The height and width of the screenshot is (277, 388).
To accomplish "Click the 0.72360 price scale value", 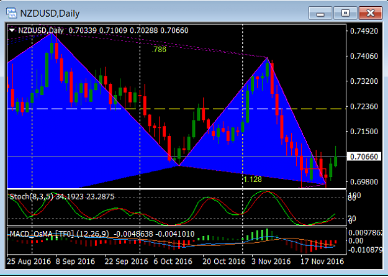I will pos(364,107).
